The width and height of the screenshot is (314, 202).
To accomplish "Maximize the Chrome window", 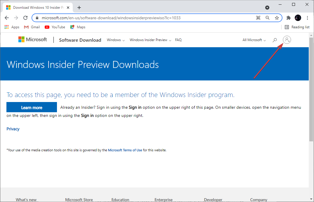I will (x=294, y=4).
